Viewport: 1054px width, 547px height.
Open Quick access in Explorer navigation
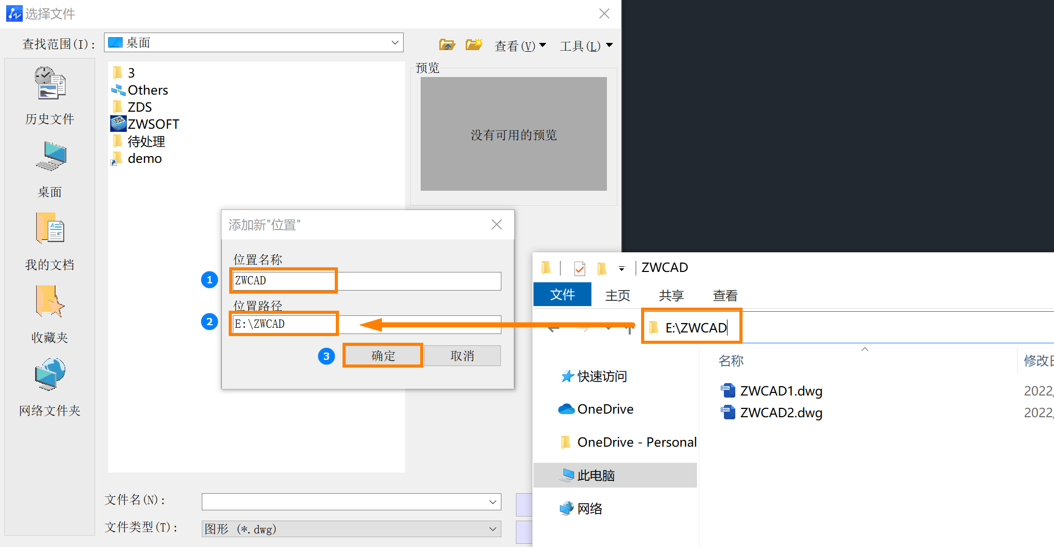[x=595, y=376]
